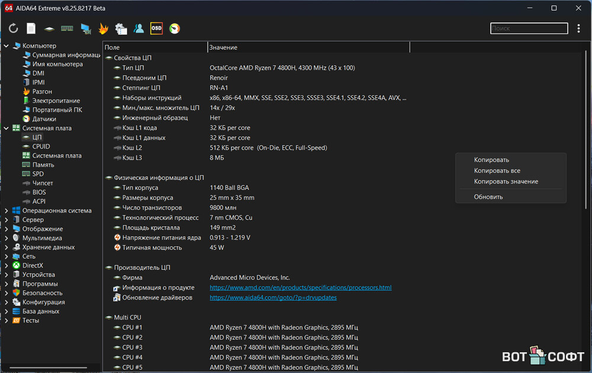
Task: Open the AMD processor specifications link
Action: (x=300, y=288)
